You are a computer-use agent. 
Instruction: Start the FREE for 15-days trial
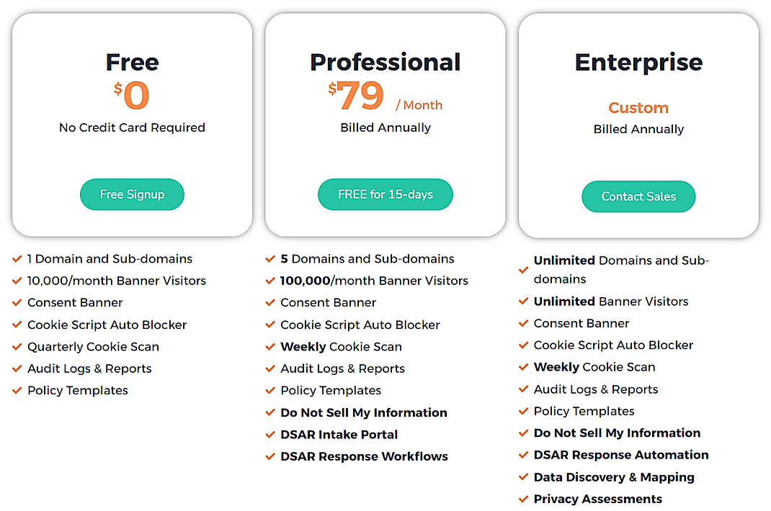pos(385,194)
